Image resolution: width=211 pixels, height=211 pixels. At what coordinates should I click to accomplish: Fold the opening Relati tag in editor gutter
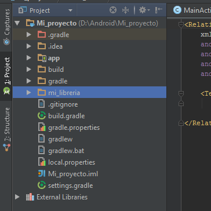point(181,24)
